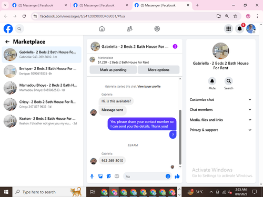
Task: Click the browser address bar URL
Action: click(x=83, y=16)
